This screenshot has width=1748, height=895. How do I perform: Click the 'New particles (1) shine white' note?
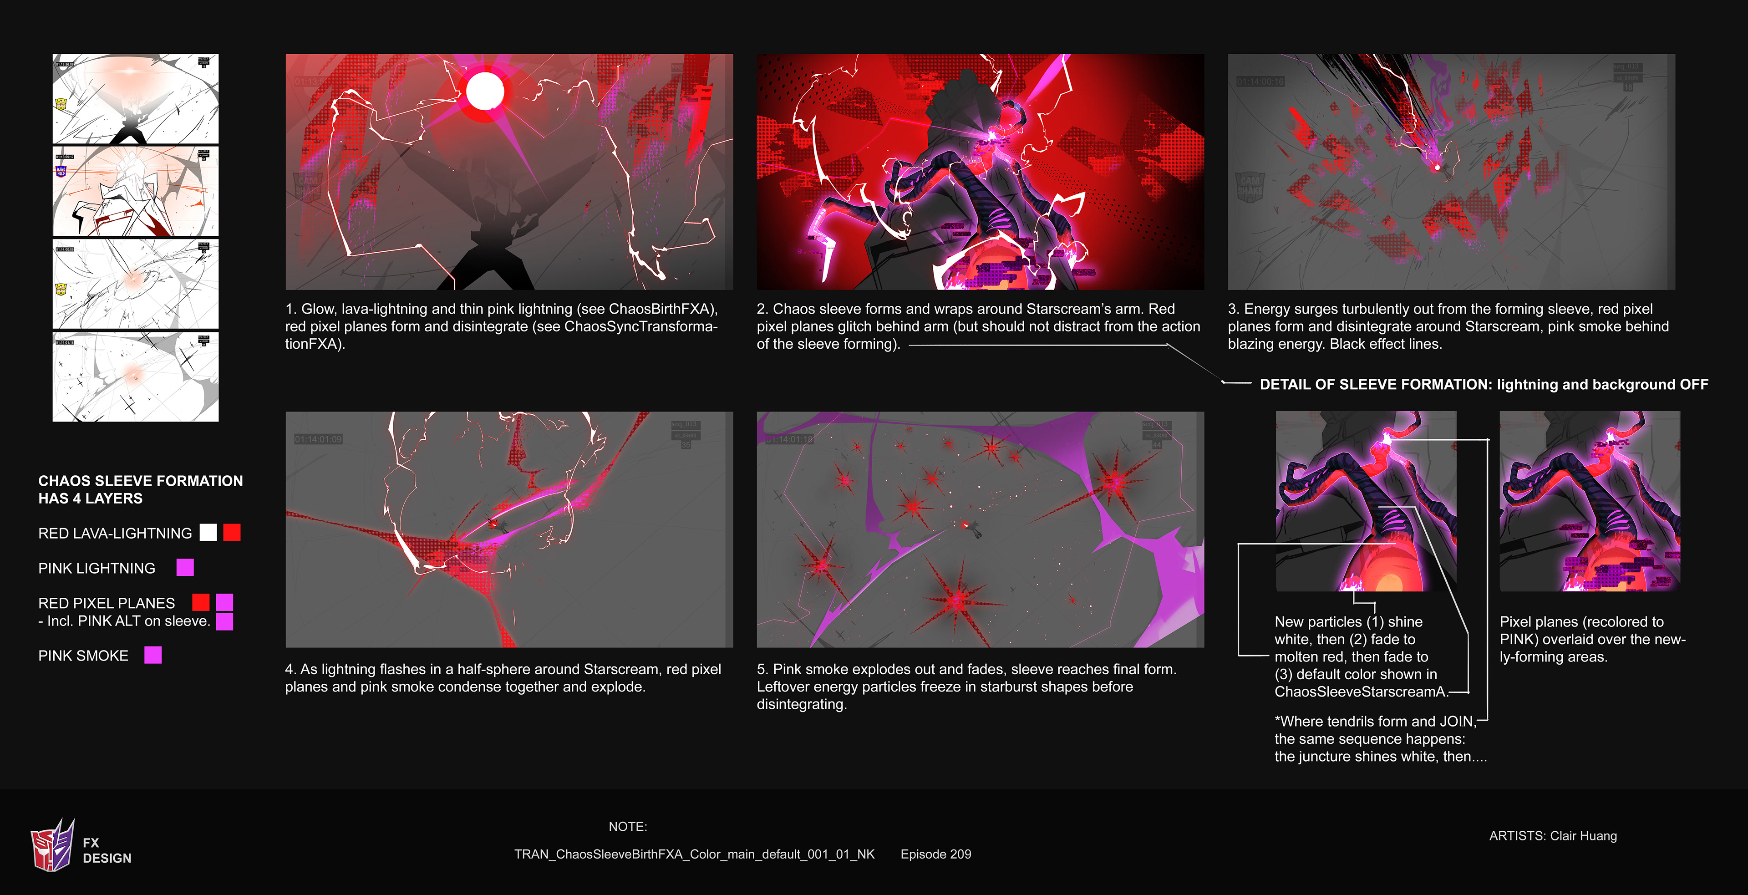(1361, 656)
